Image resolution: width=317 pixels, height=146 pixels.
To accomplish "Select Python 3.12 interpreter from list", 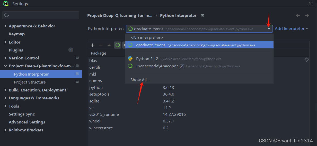I will [147, 59].
